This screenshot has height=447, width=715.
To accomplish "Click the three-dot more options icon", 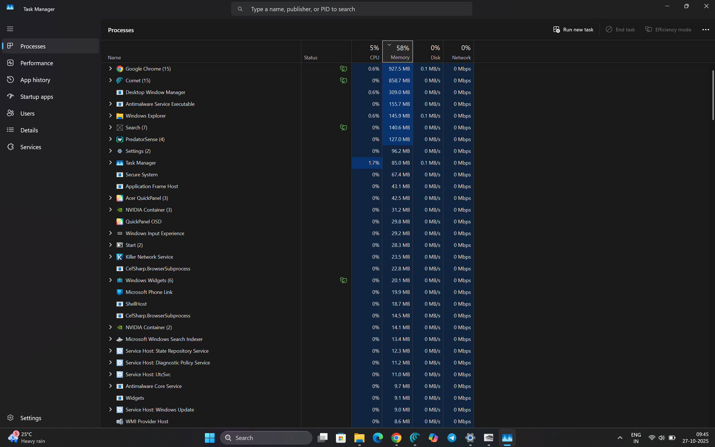I will click(x=705, y=30).
